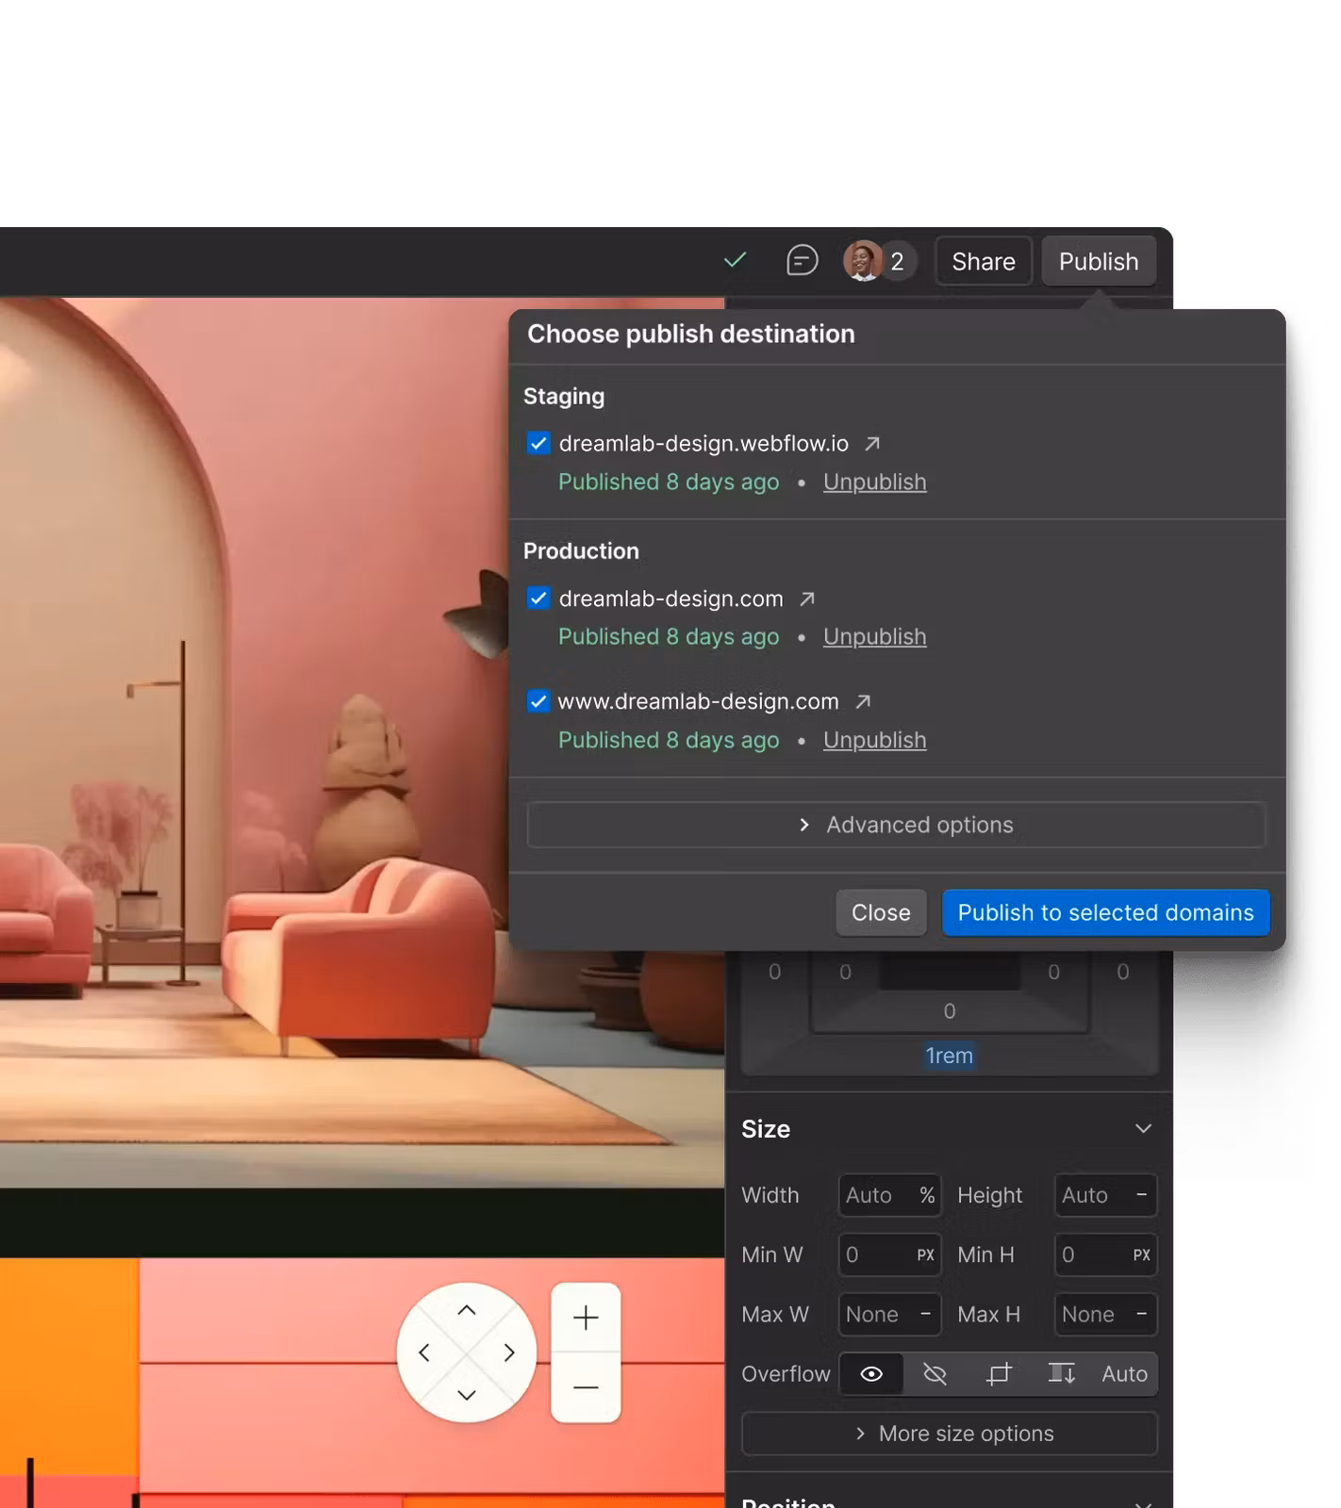The image size is (1341, 1508).
Task: Click the Width input field
Action: pyautogui.click(x=877, y=1195)
